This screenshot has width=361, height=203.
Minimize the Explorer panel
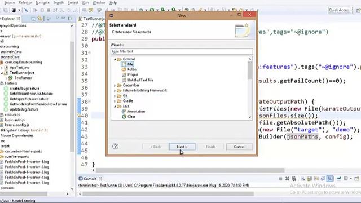click(63, 18)
